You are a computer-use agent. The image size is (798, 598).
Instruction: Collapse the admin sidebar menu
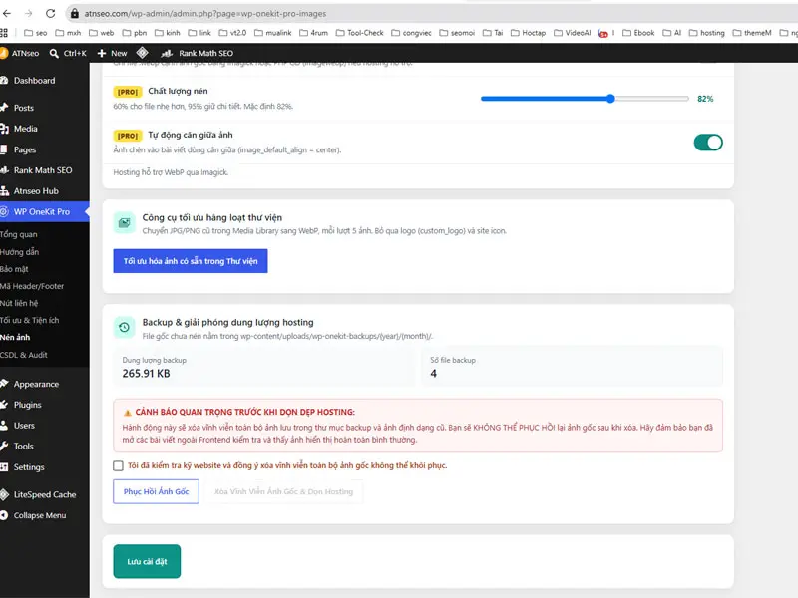coord(34,515)
